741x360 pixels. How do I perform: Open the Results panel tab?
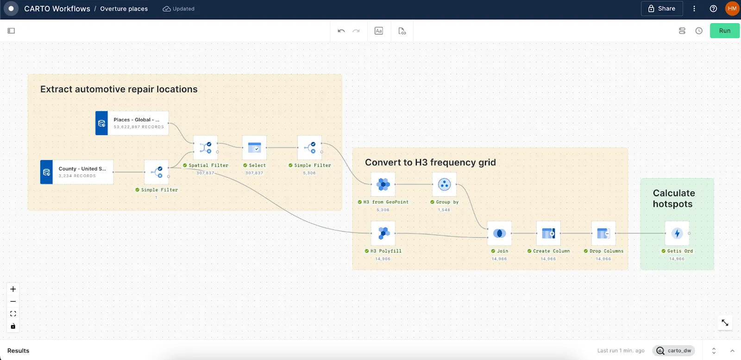pyautogui.click(x=19, y=351)
